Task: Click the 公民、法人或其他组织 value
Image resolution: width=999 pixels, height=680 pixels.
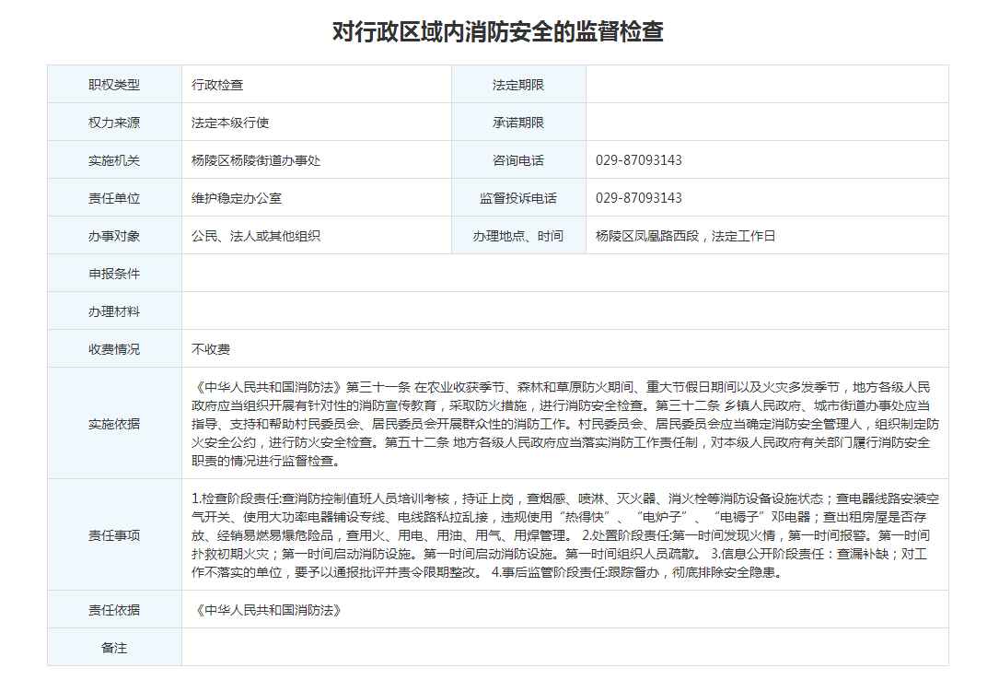Action: (256, 236)
